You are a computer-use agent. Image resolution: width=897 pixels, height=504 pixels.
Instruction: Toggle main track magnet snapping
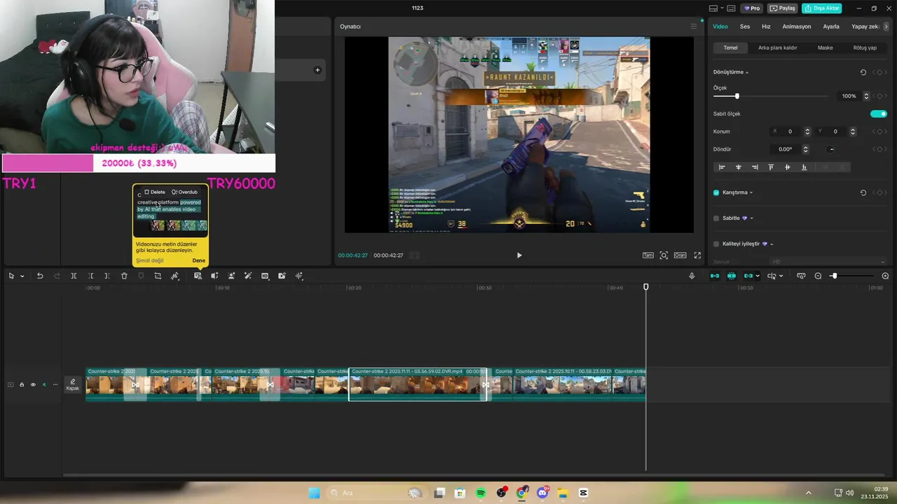715,276
